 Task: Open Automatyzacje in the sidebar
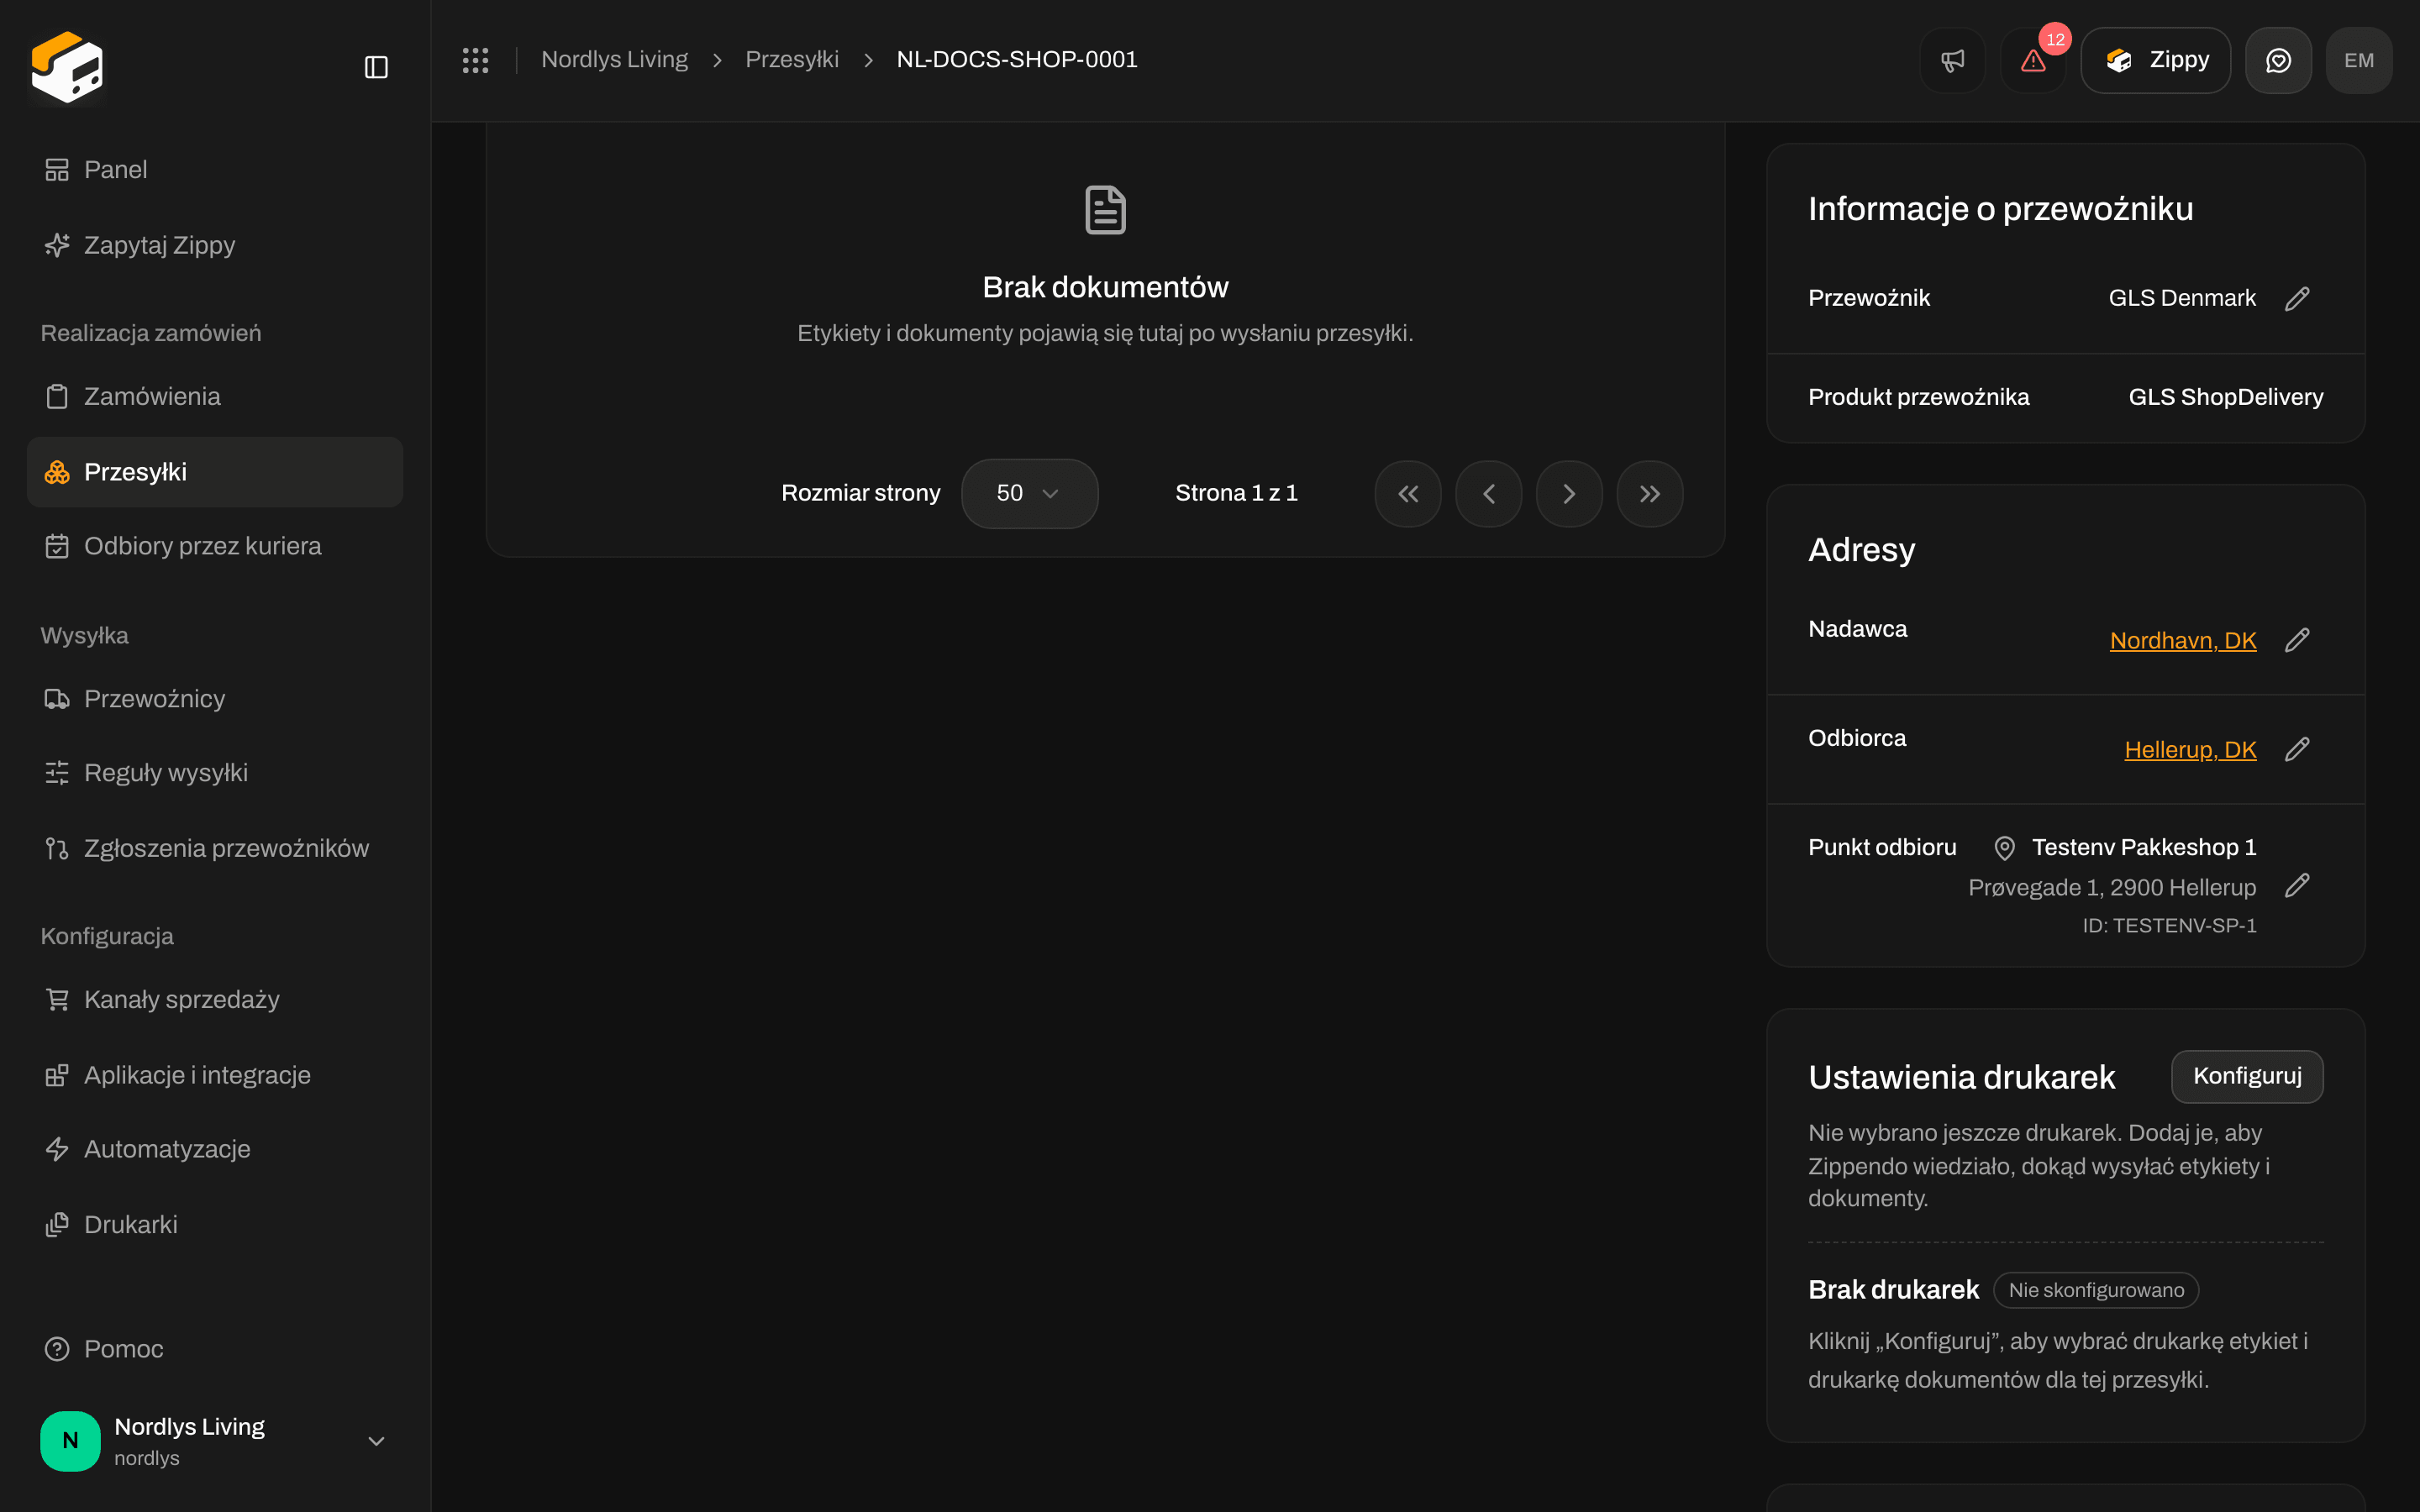click(215, 1149)
